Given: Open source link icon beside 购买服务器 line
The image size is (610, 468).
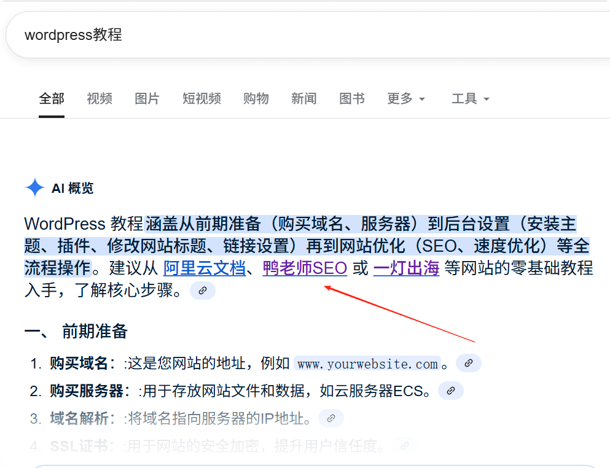Looking at the screenshot, I should (x=450, y=391).
